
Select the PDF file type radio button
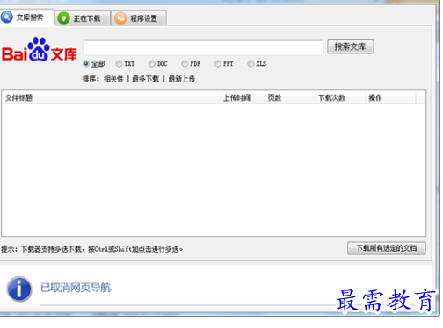185,63
